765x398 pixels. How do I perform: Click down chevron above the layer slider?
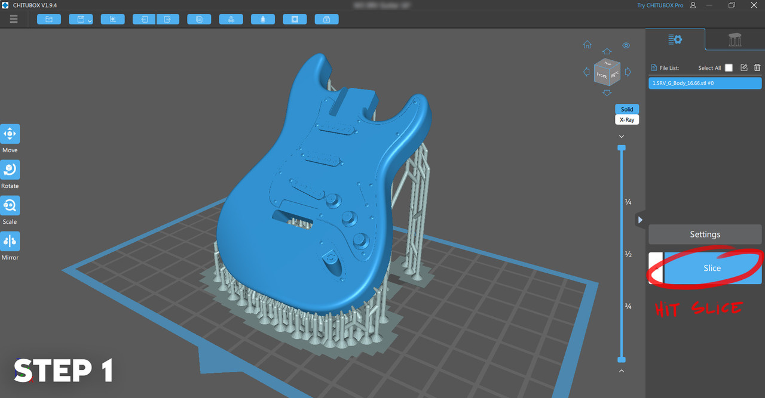point(622,137)
